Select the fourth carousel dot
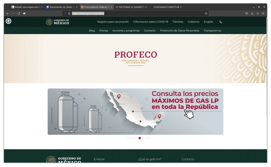Screen dimensions: 271x167 (137, 138)
